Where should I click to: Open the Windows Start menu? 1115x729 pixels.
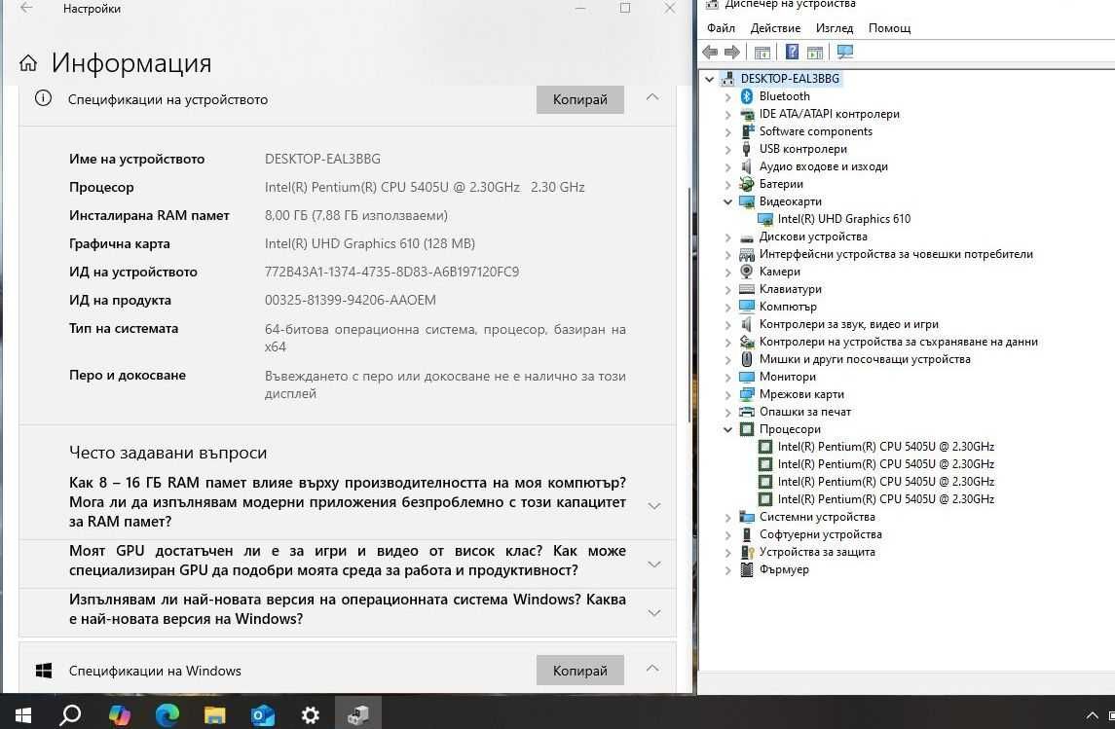click(22, 714)
